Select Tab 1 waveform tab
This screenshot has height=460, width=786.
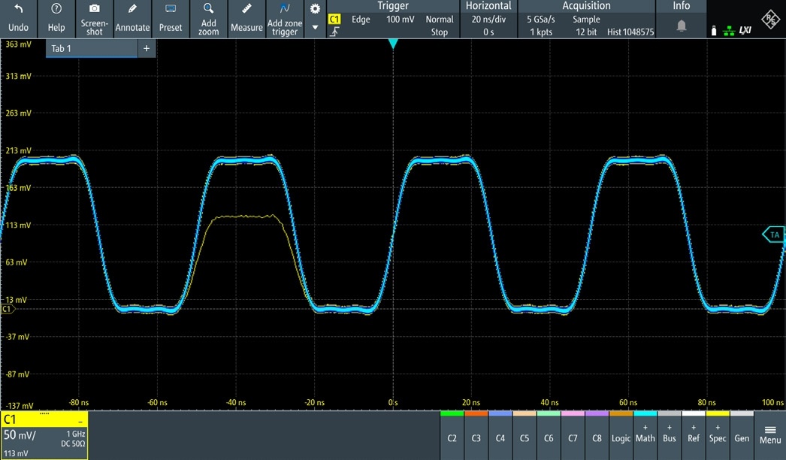click(92, 48)
